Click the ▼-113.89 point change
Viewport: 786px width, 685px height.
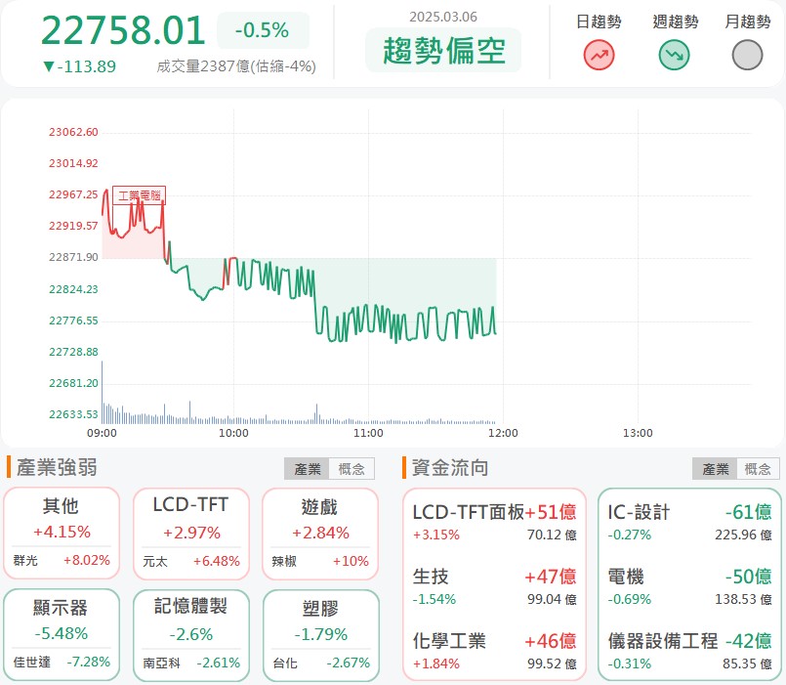(x=79, y=66)
